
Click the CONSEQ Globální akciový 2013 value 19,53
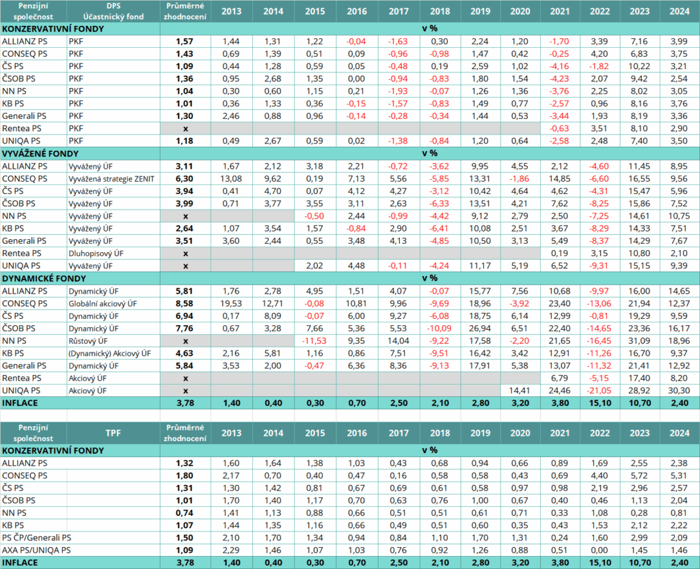coord(231,304)
